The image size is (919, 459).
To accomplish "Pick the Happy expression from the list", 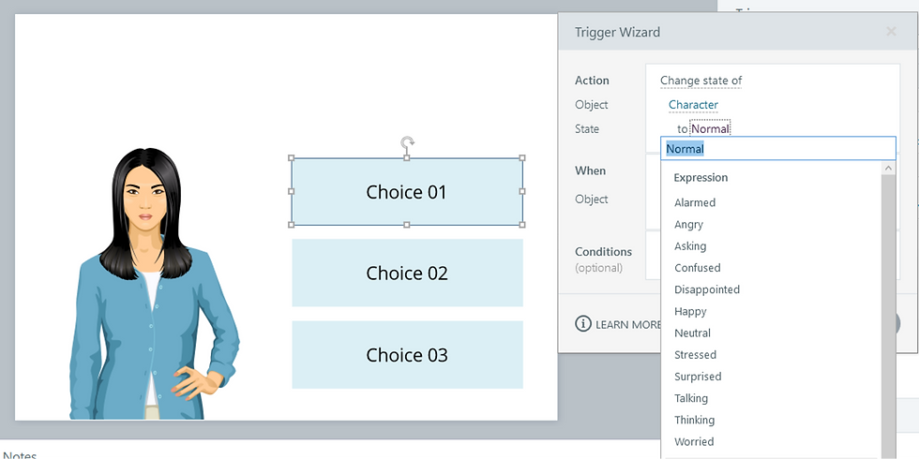I will pyautogui.click(x=690, y=311).
